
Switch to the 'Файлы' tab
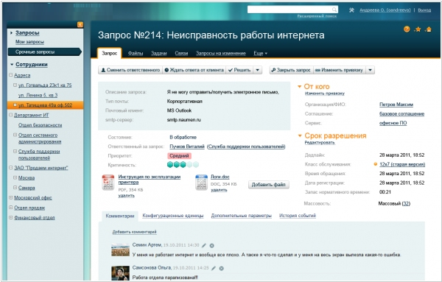coord(136,53)
